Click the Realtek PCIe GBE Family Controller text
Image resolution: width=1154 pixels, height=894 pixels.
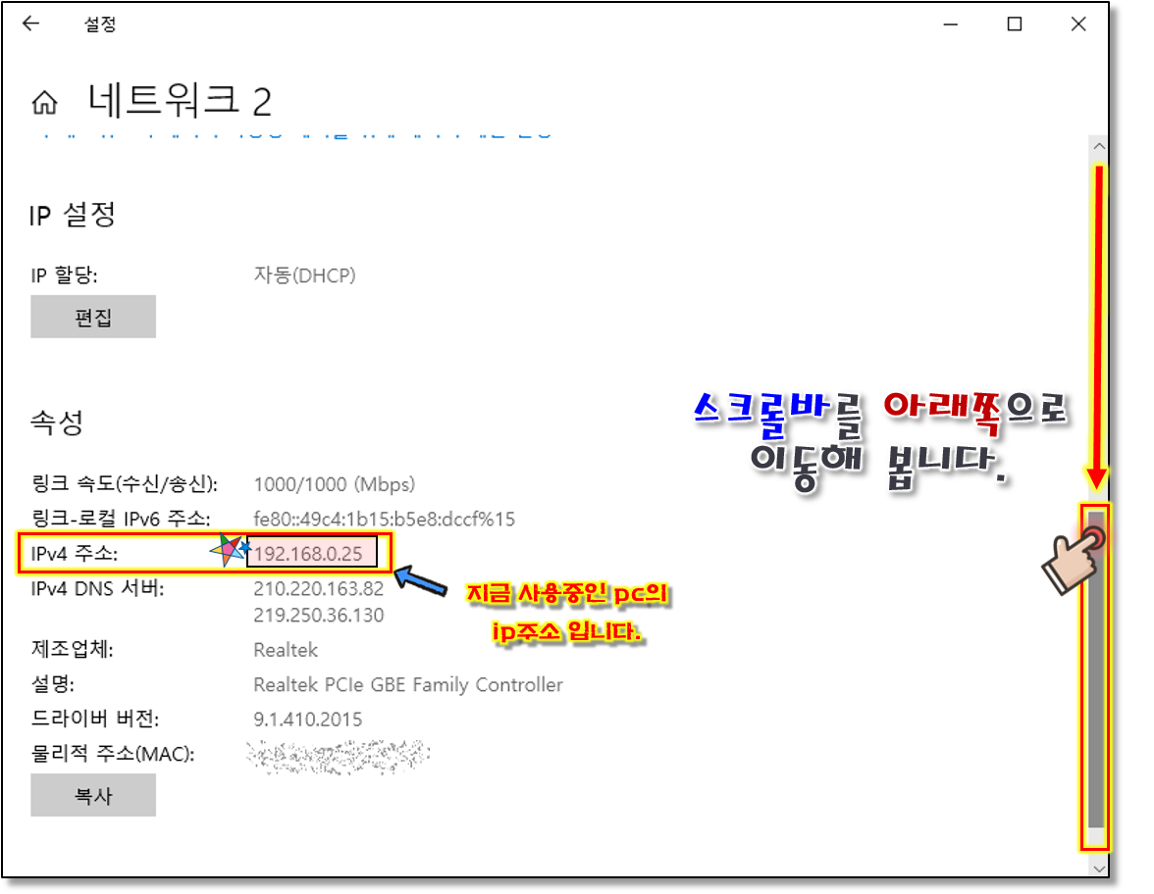[x=407, y=684]
